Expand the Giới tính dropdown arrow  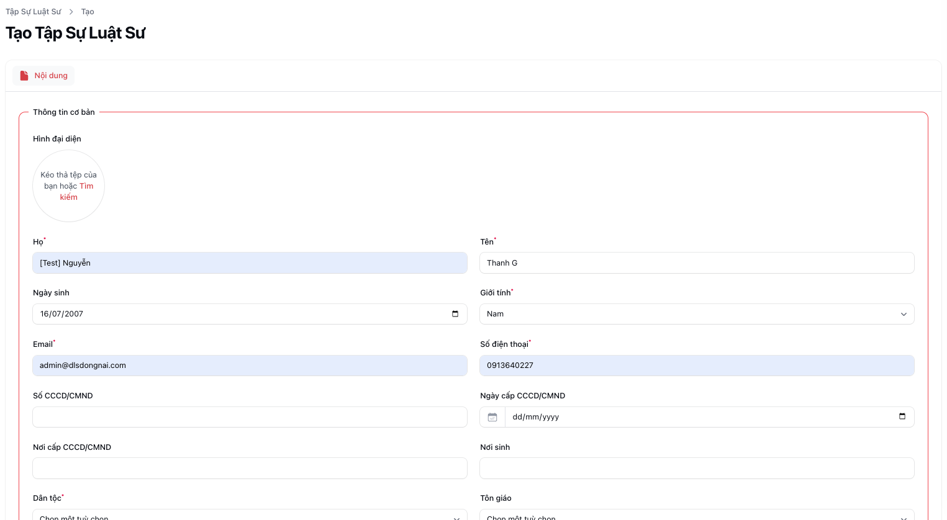click(904, 314)
